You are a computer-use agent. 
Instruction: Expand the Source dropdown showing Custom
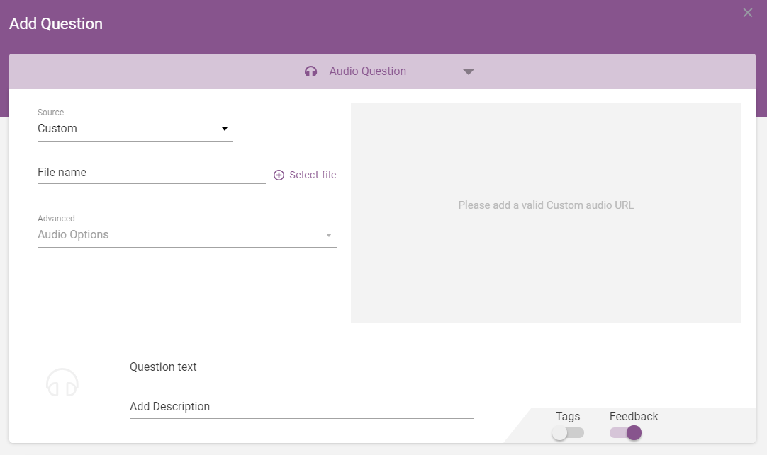click(135, 129)
